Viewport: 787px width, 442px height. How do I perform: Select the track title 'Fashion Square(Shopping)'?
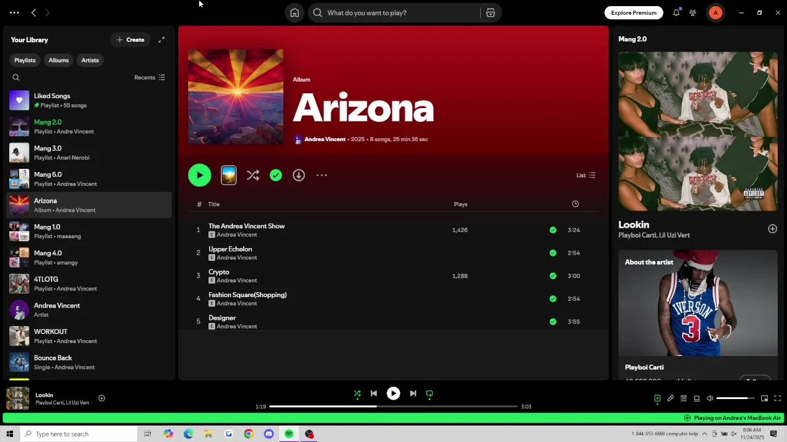click(247, 295)
